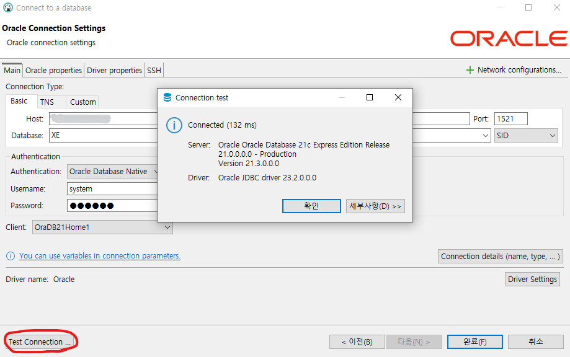Viewport: 570px width, 357px height.
Task: Click the 확인 button in Connection test
Action: pos(311,206)
